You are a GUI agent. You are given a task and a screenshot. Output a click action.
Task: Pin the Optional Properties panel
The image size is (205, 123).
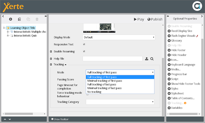168,16
